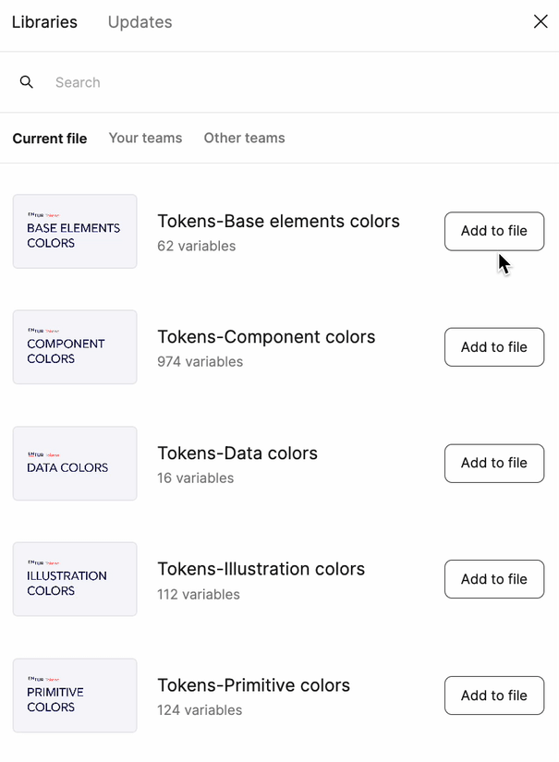Viewport: 559px width, 762px height.
Task: Add Tokens-Base elements colors to file
Action: 494,231
